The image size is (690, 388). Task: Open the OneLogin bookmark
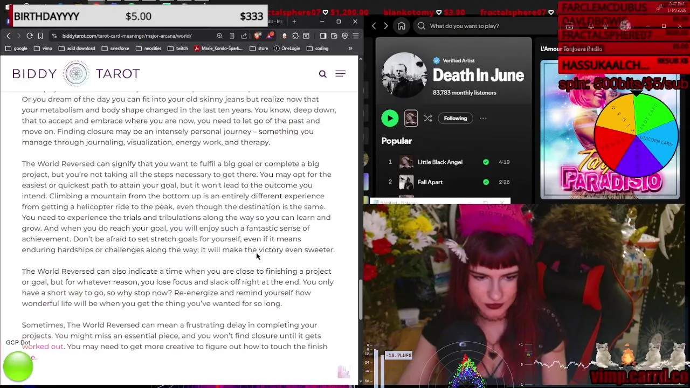point(287,48)
